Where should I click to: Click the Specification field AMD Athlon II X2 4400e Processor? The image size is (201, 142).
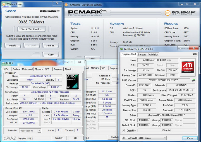coord(50,92)
